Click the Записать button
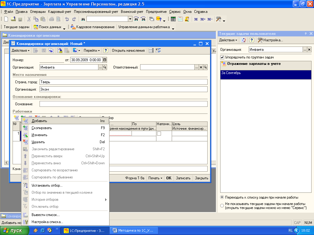Viewport: 314px width, 235px height. tap(183, 178)
